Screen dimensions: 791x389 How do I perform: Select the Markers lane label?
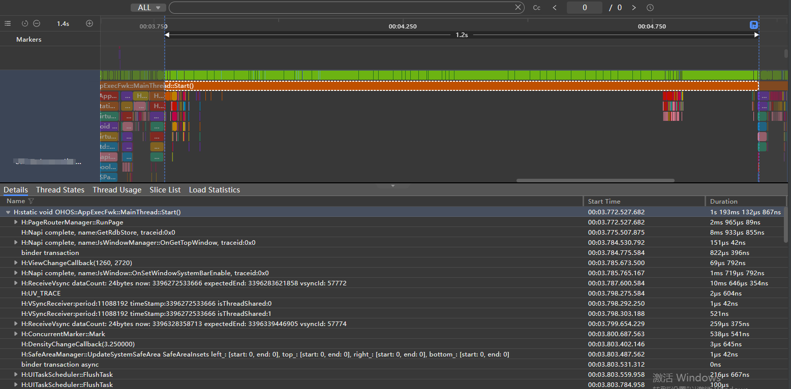click(x=29, y=40)
